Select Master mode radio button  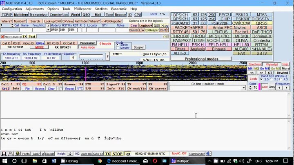pyautogui.click(x=118, y=48)
